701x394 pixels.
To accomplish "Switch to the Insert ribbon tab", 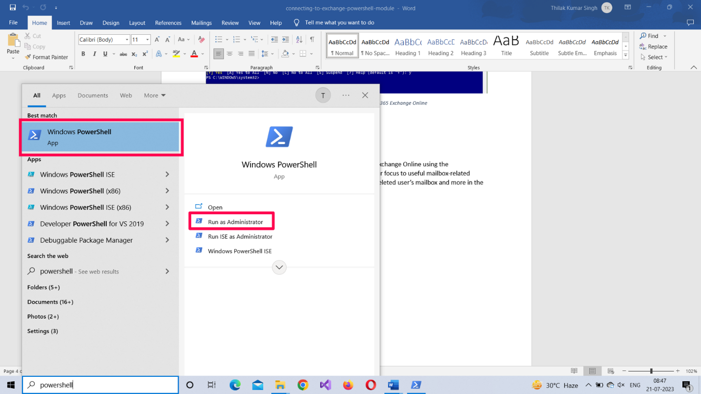I will coord(63,23).
